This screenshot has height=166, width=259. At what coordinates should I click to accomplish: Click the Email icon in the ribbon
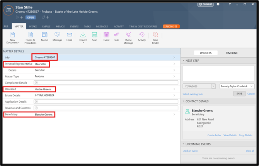click(69, 37)
